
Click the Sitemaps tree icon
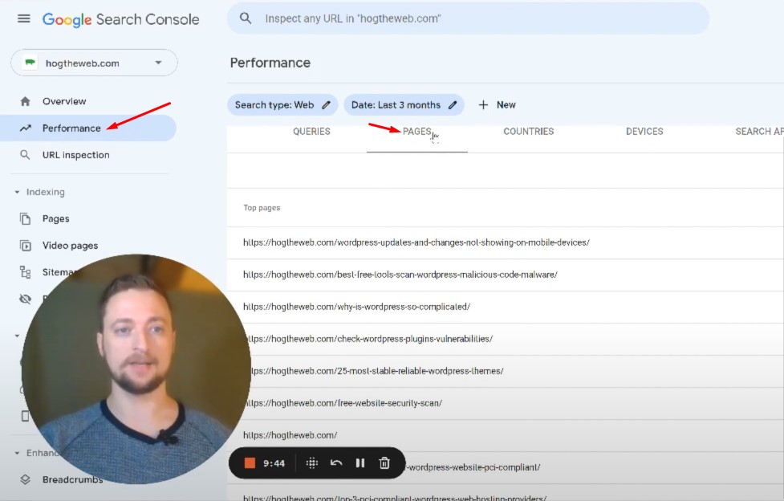coord(25,272)
